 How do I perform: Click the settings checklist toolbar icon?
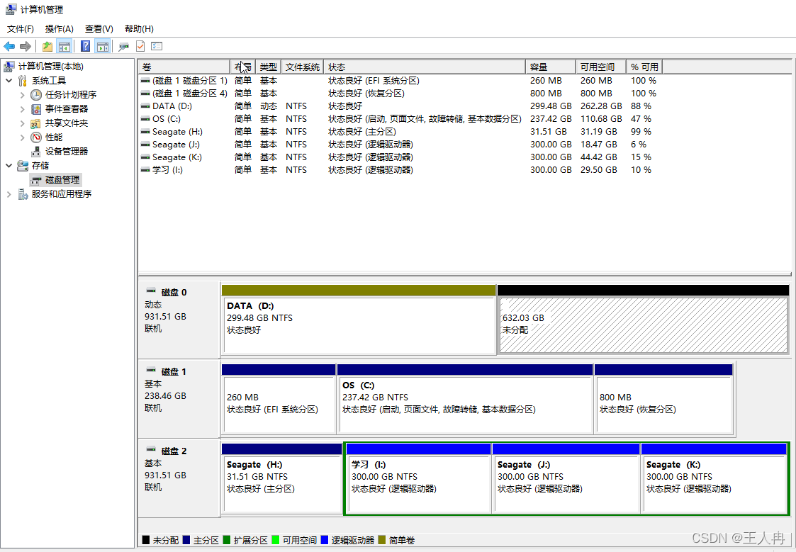pos(157,46)
